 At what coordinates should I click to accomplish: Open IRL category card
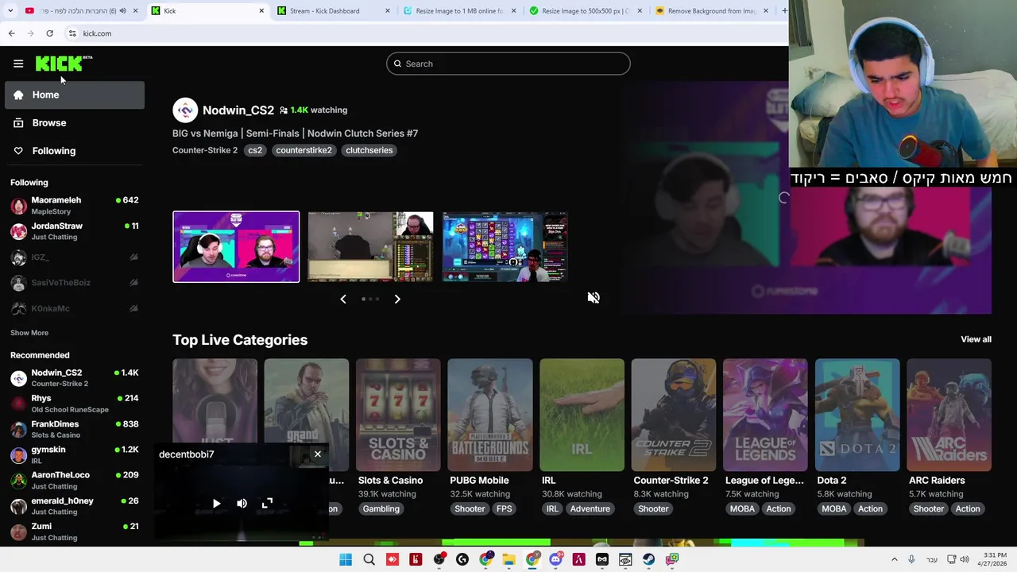pos(582,415)
